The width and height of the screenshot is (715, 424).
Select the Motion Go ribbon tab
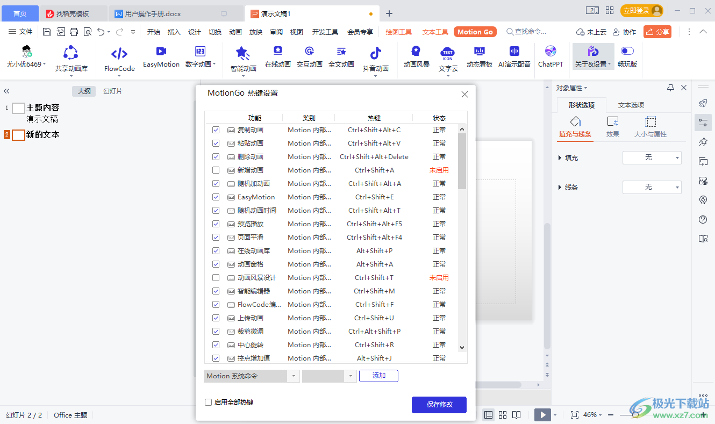point(475,32)
